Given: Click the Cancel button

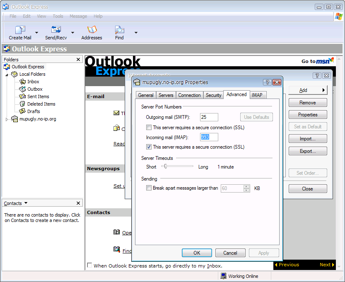Looking at the screenshot, I should point(230,253).
